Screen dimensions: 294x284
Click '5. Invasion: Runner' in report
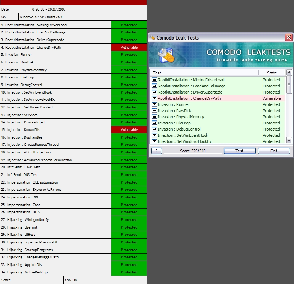pyautogui.click(x=16, y=55)
